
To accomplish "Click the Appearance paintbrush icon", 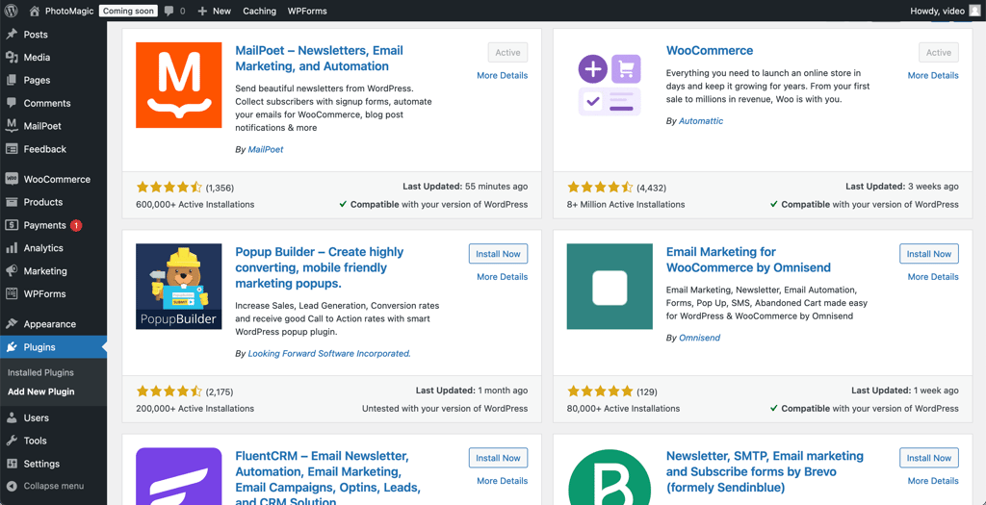I will click(12, 324).
